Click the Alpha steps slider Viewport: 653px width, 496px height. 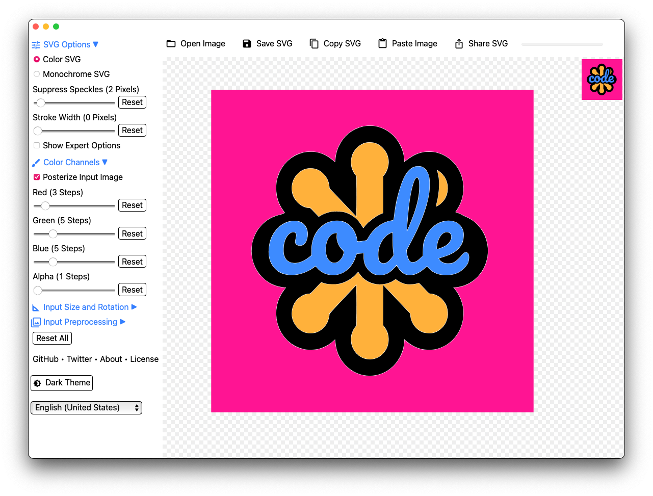click(74, 290)
